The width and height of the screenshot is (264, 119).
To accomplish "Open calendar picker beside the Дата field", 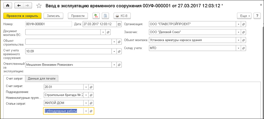I will pos(119,24).
